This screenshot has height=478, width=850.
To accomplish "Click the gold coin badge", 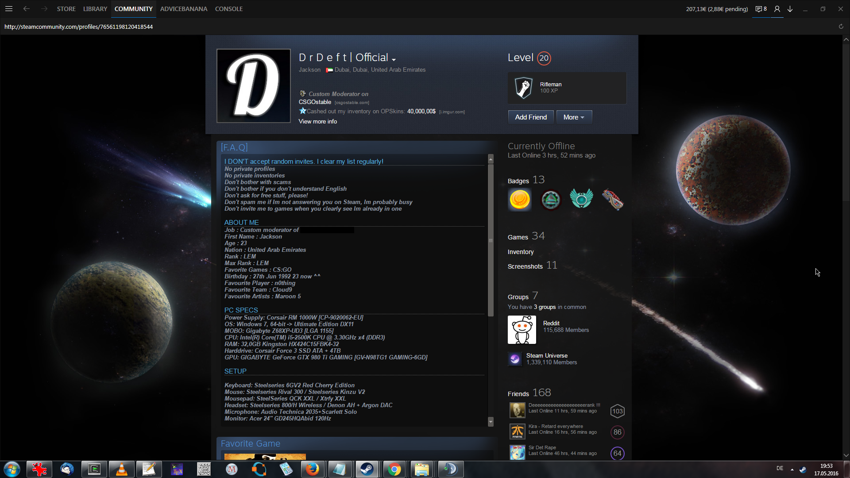I will coord(520,200).
